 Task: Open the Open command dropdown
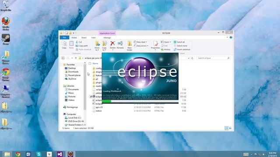point(166,42)
